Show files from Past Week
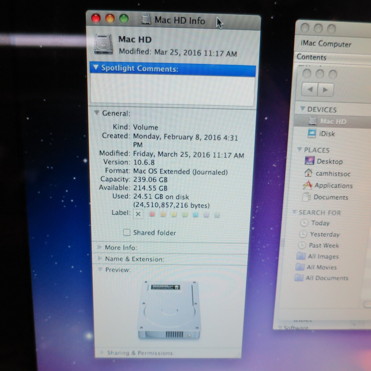 coord(323,245)
